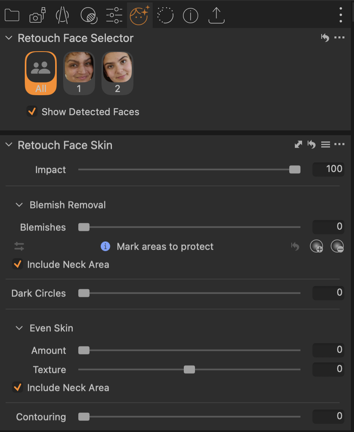
Task: Open the Retouch Face Skin preset menu
Action: [325, 144]
